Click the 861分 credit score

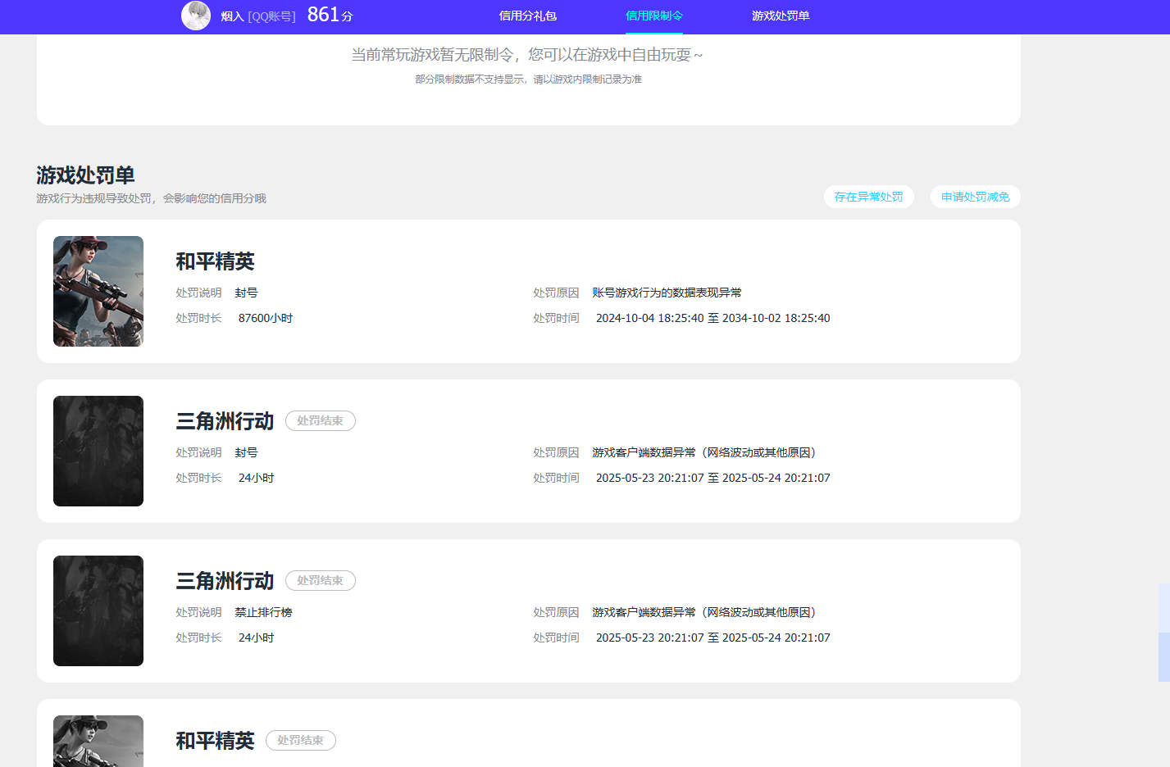click(x=330, y=15)
